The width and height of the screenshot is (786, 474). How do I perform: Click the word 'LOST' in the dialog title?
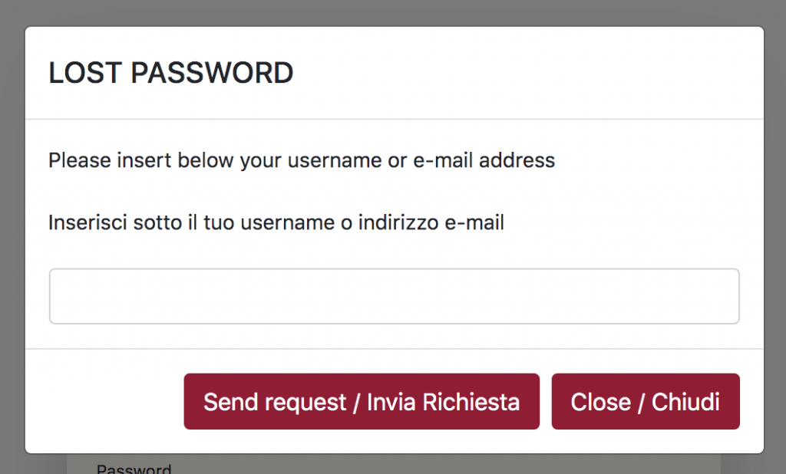click(x=84, y=73)
